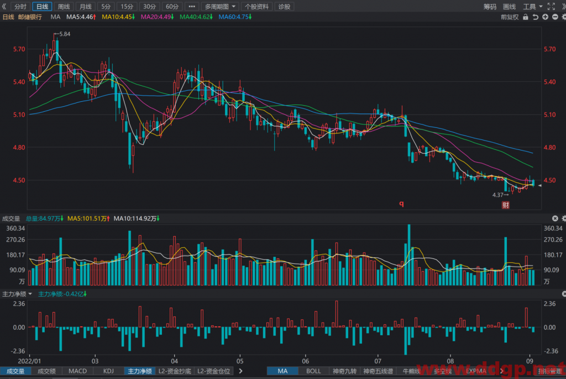The image size is (566, 379).
Task: Click the volume MA10:114.92万 readout
Action: [x=137, y=219]
